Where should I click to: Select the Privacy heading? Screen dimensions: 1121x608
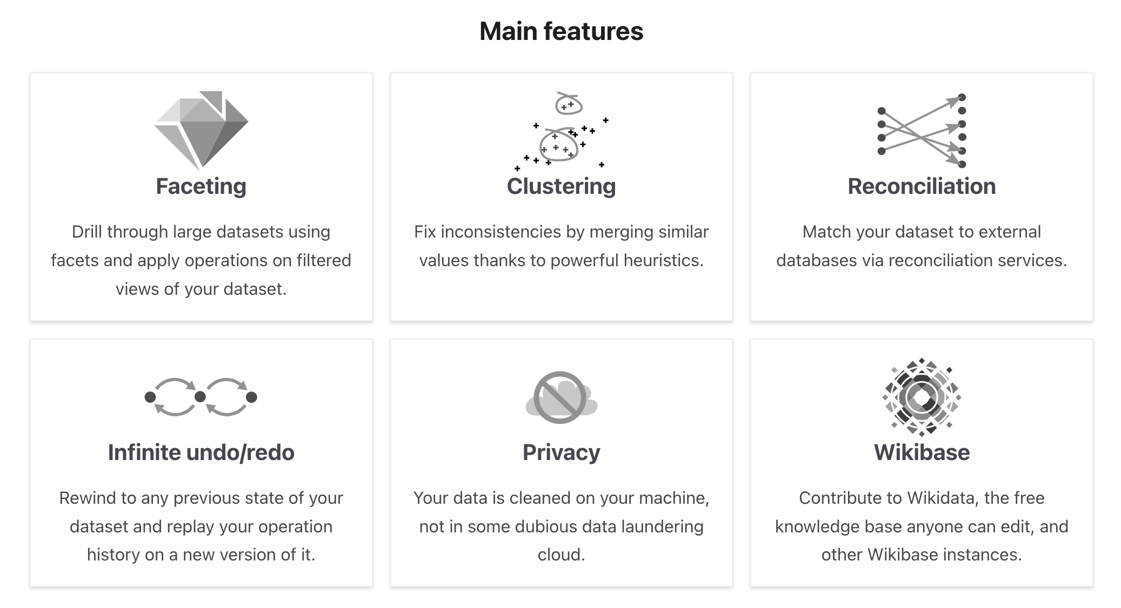562,452
